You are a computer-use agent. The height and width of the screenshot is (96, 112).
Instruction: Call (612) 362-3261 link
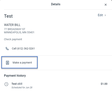23,49
